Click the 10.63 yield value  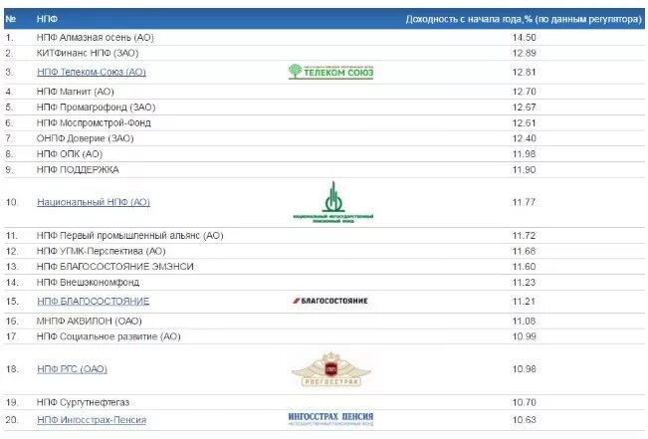point(524,420)
